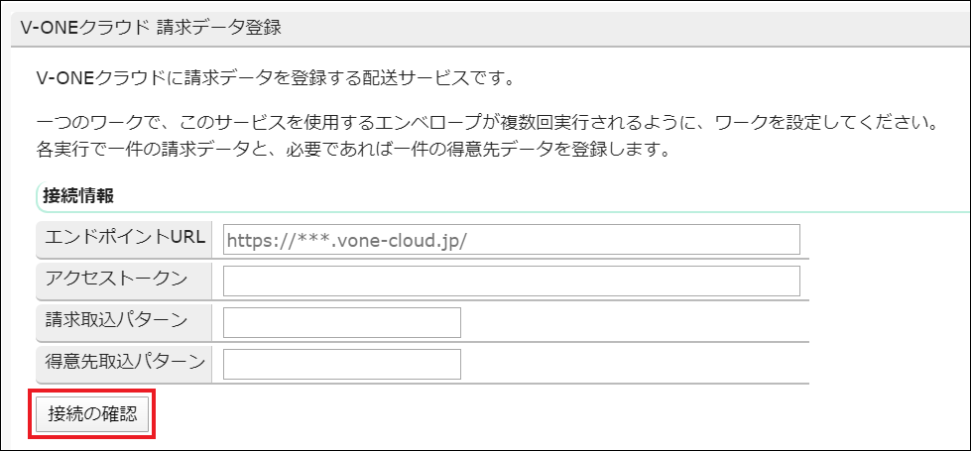
Task: Click the 接続情報 section heading
Action: pos(78,195)
